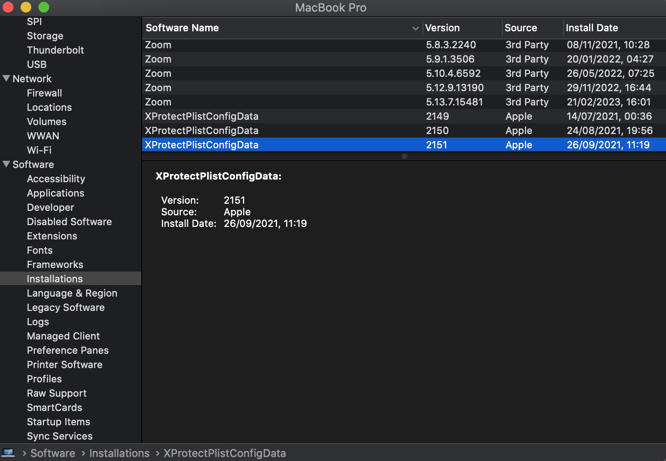The width and height of the screenshot is (666, 461).
Task: Select the Zoom 5.12.9.13190 row
Action: point(404,88)
